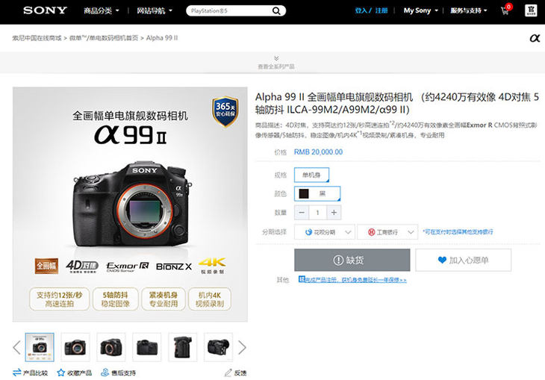This screenshot has height=380, width=545.
Task: Open the 商品分类 menu
Action: coord(102,11)
